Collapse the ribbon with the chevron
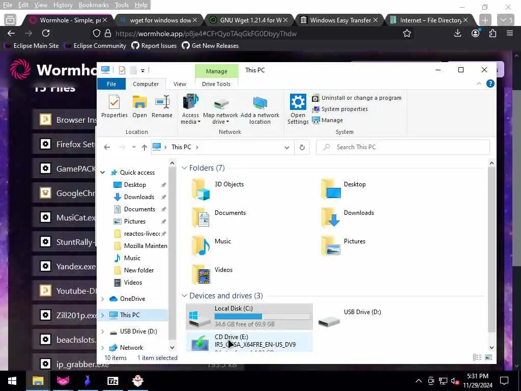 tap(479, 84)
